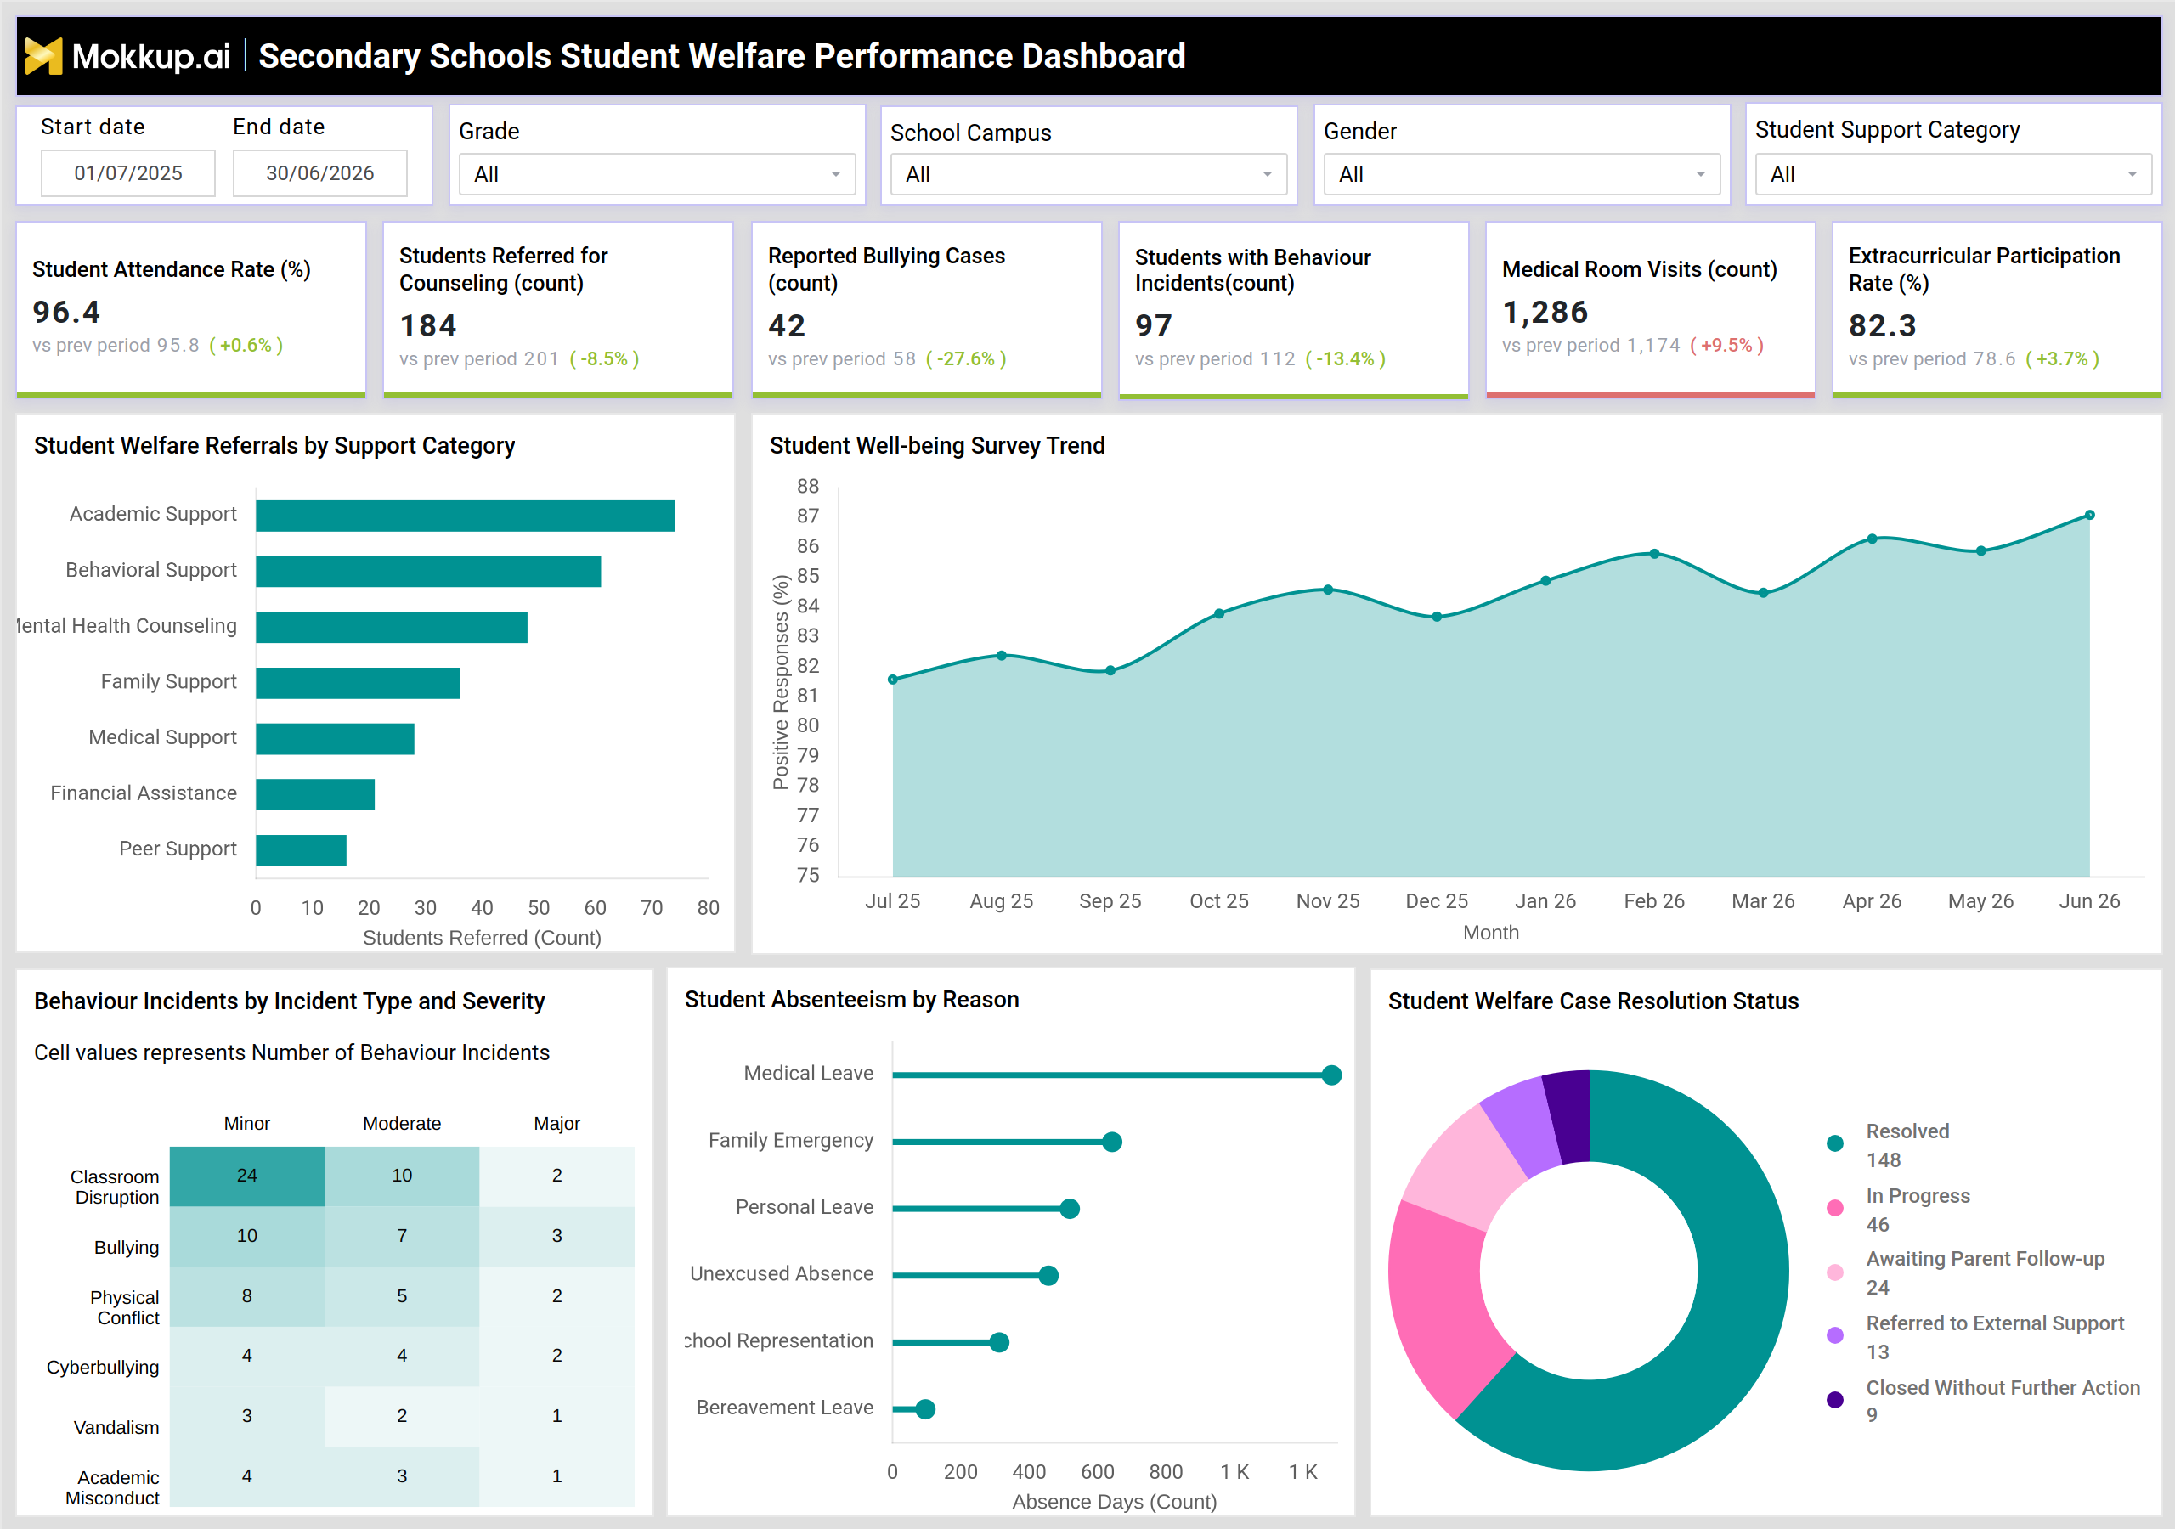This screenshot has width=2175, height=1529.
Task: Click the Dec 25 trend data point
Action: click(1437, 617)
